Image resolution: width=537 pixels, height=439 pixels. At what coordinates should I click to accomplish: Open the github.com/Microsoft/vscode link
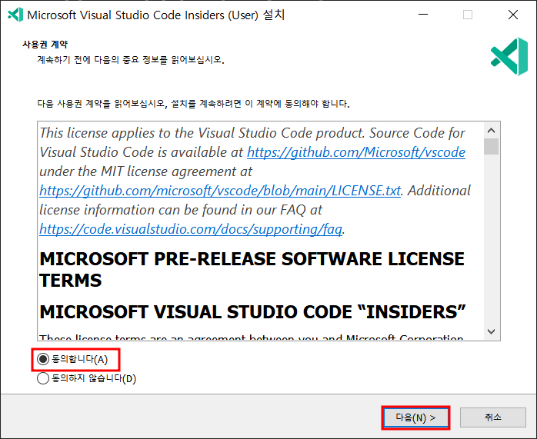point(356,152)
